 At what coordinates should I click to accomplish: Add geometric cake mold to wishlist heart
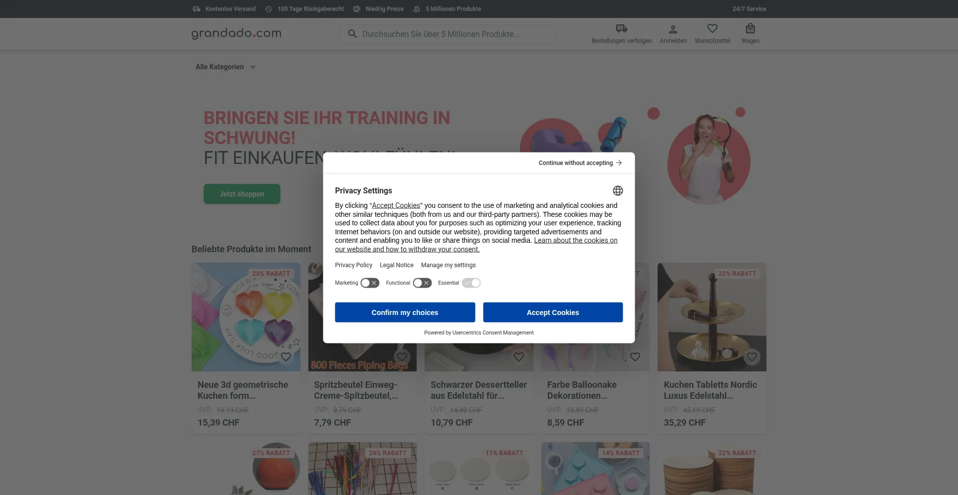(x=286, y=357)
